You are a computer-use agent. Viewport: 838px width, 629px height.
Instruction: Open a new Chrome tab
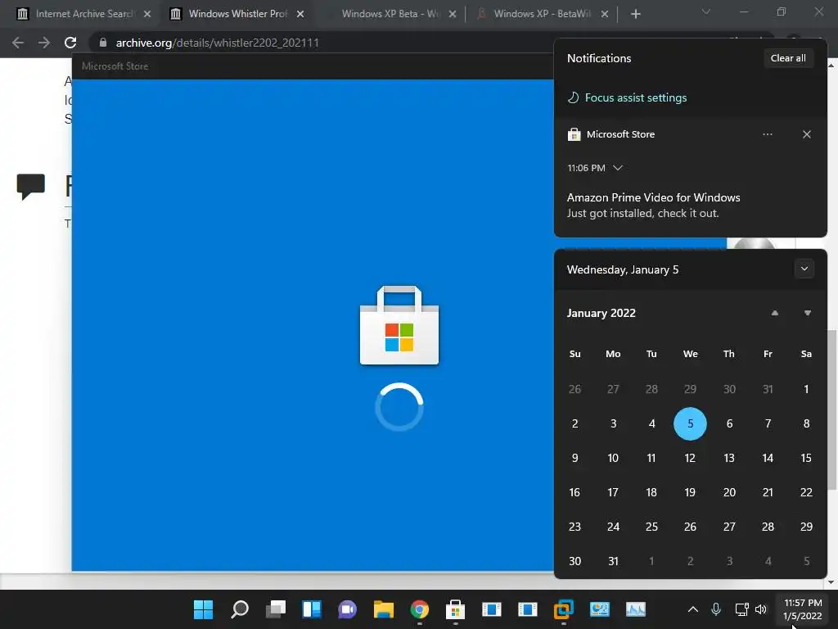tap(635, 14)
